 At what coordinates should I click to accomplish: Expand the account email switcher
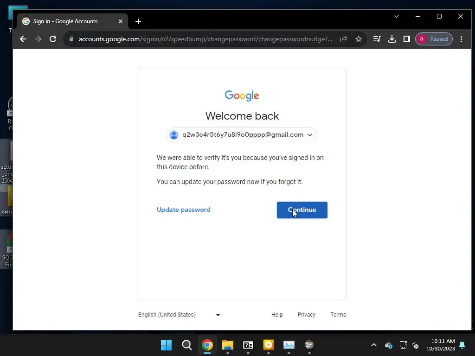(242, 135)
